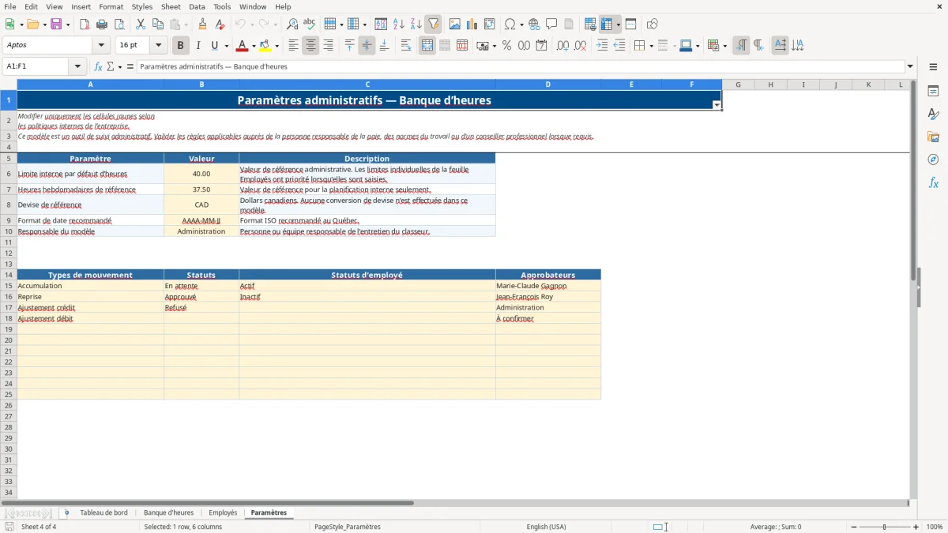
Task: Toggle Align Left
Action: click(x=293, y=46)
